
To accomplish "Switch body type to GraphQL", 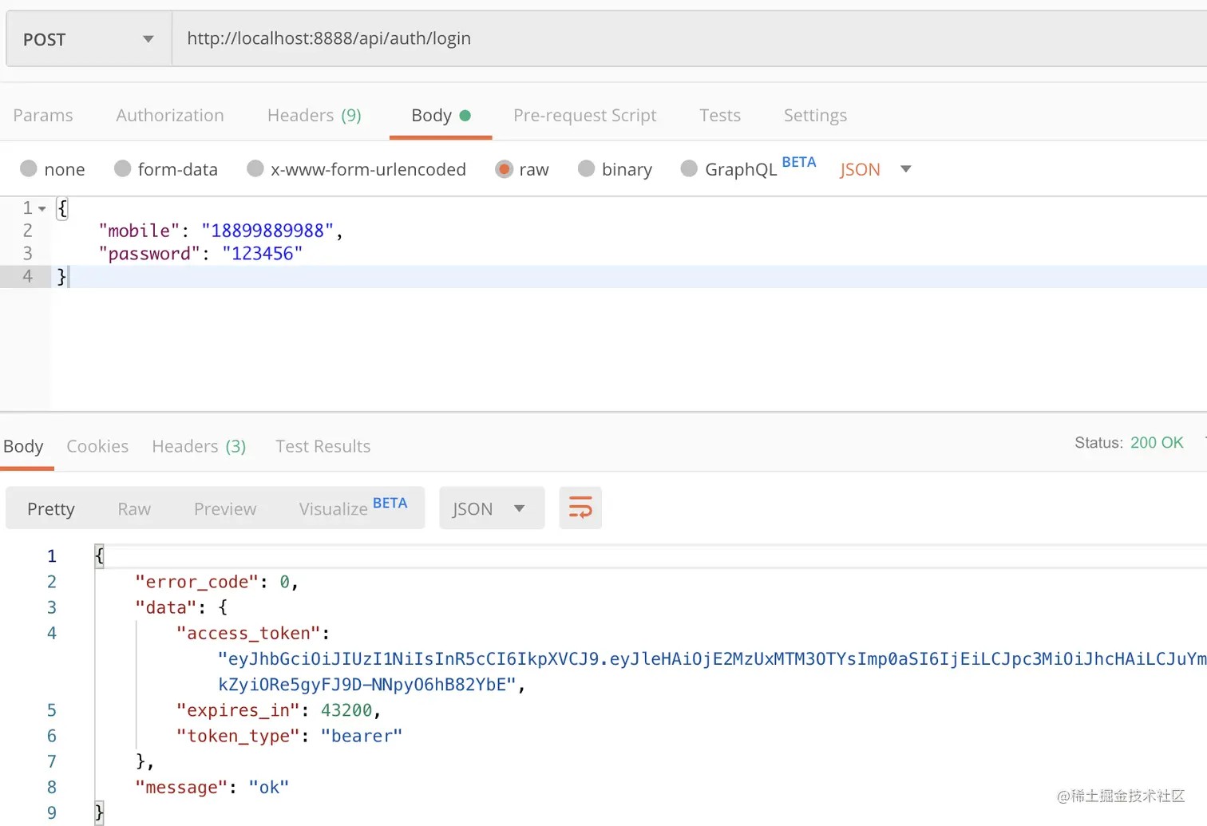I will [689, 168].
